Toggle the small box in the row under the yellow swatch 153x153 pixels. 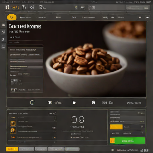[143, 133]
